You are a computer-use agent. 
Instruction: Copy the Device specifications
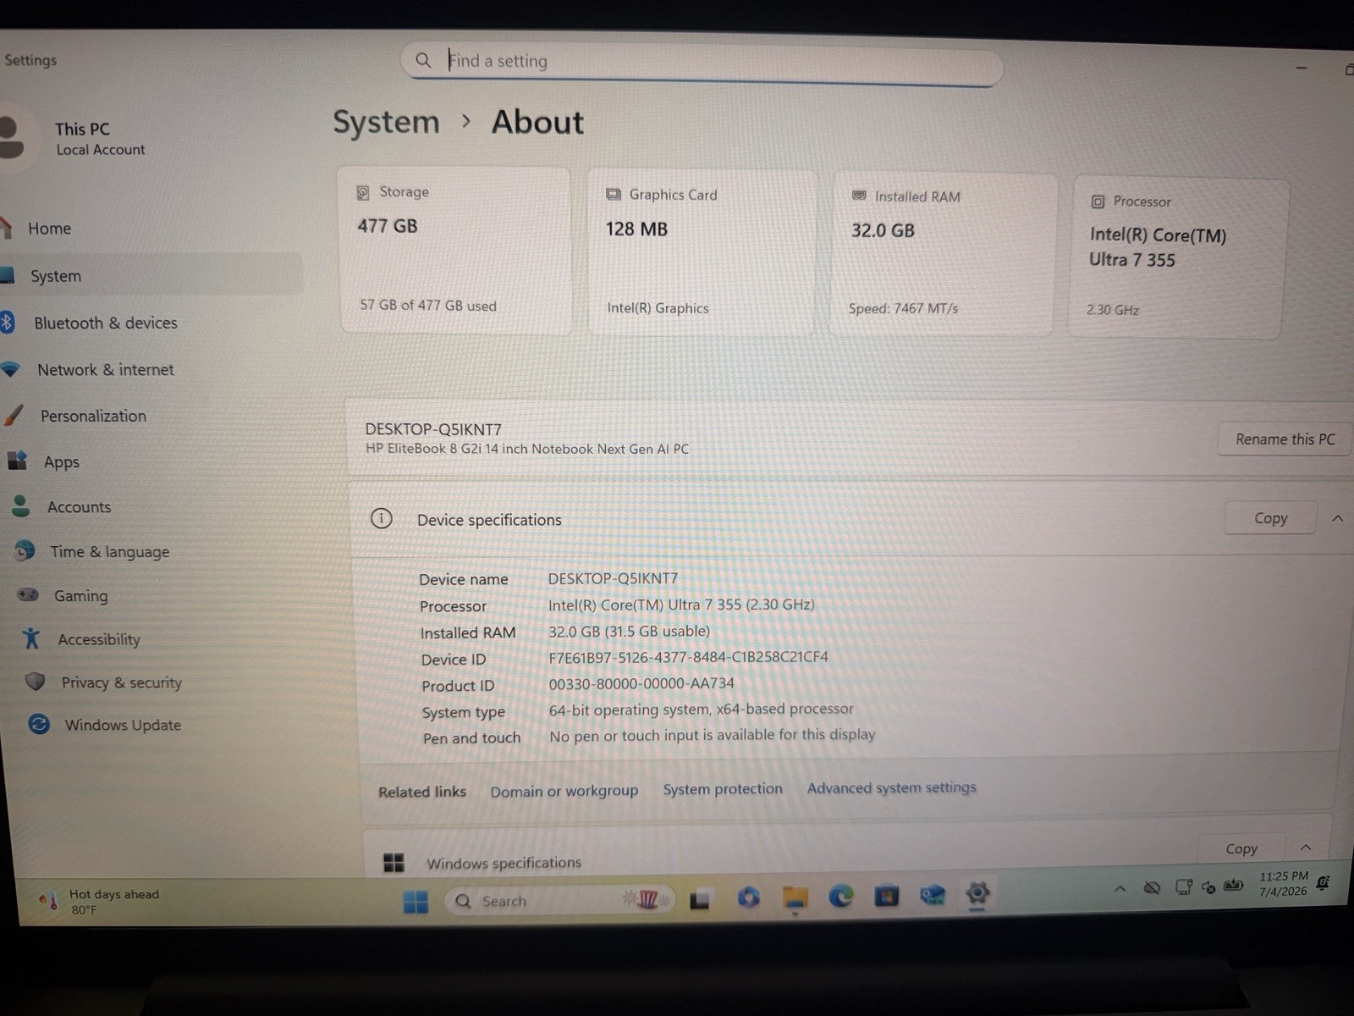click(x=1270, y=518)
